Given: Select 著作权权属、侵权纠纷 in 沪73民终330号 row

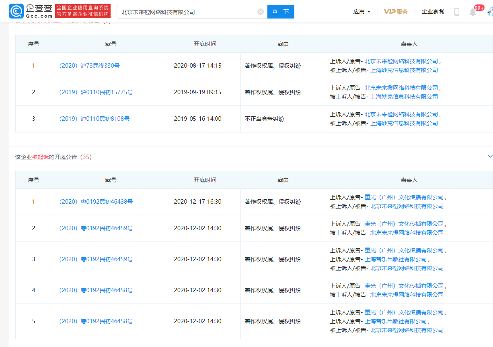Looking at the screenshot, I should tap(273, 66).
